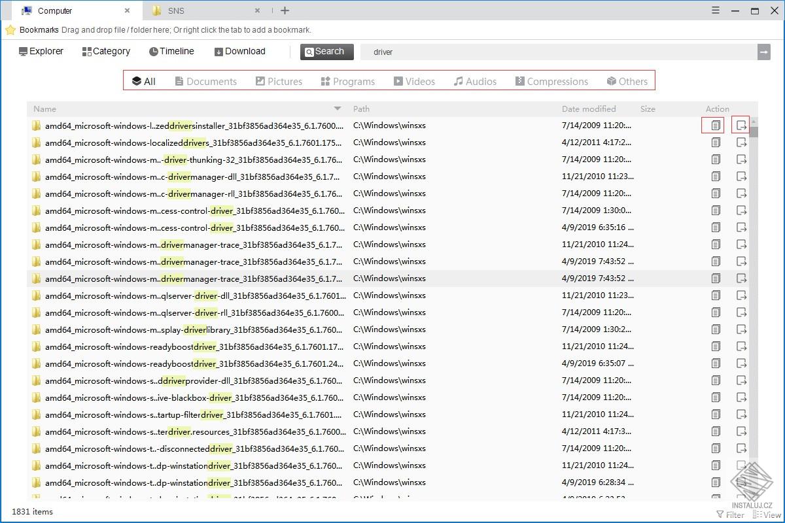Click the Date modified column header
This screenshot has width=785, height=523.
point(589,109)
